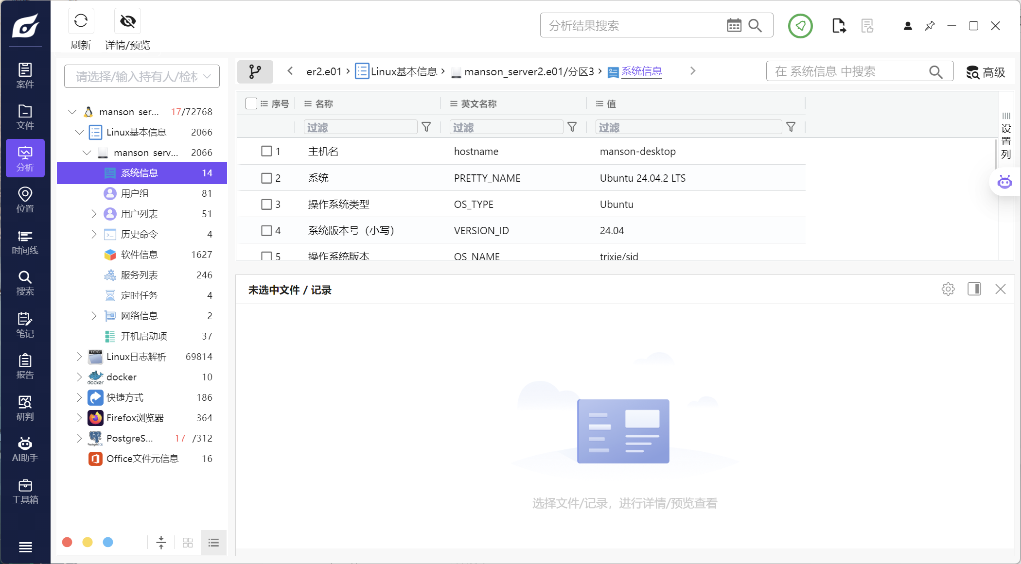The image size is (1021, 564).
Task: Open the Toolbox in sidebar
Action: click(25, 491)
